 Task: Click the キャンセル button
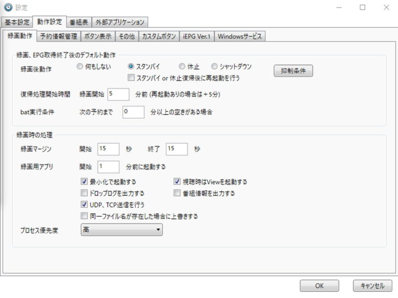tap(372, 286)
